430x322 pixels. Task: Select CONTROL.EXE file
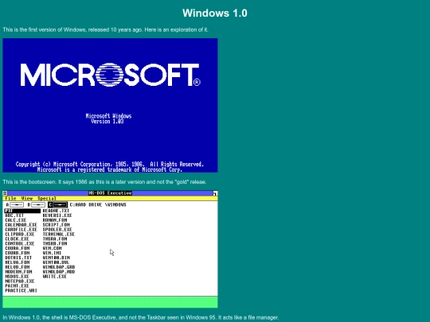(20, 244)
